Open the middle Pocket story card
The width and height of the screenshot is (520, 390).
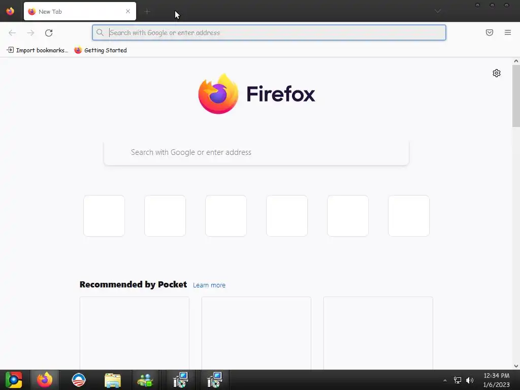[256, 333]
